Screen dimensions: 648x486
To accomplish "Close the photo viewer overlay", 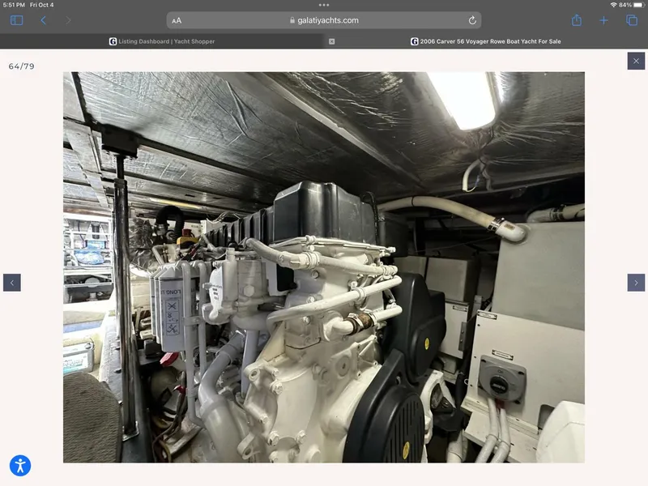I will [x=636, y=60].
